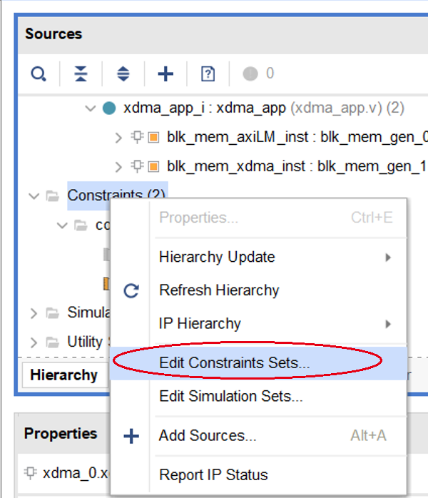Expand the Simulation sources folder

34,312
